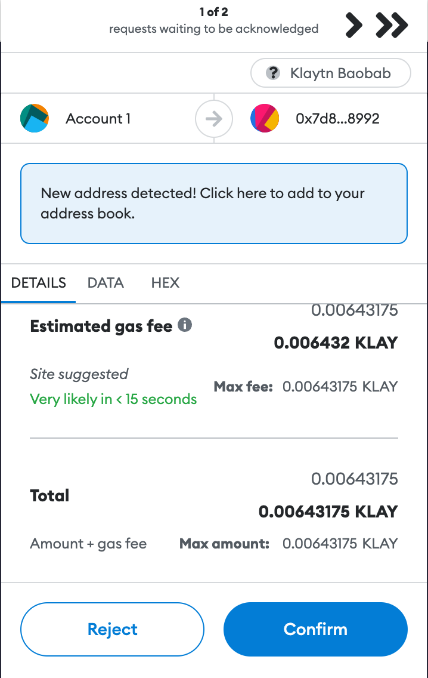Click recipient address 0x7d8...8992
This screenshot has width=428, height=678.
pyautogui.click(x=338, y=119)
